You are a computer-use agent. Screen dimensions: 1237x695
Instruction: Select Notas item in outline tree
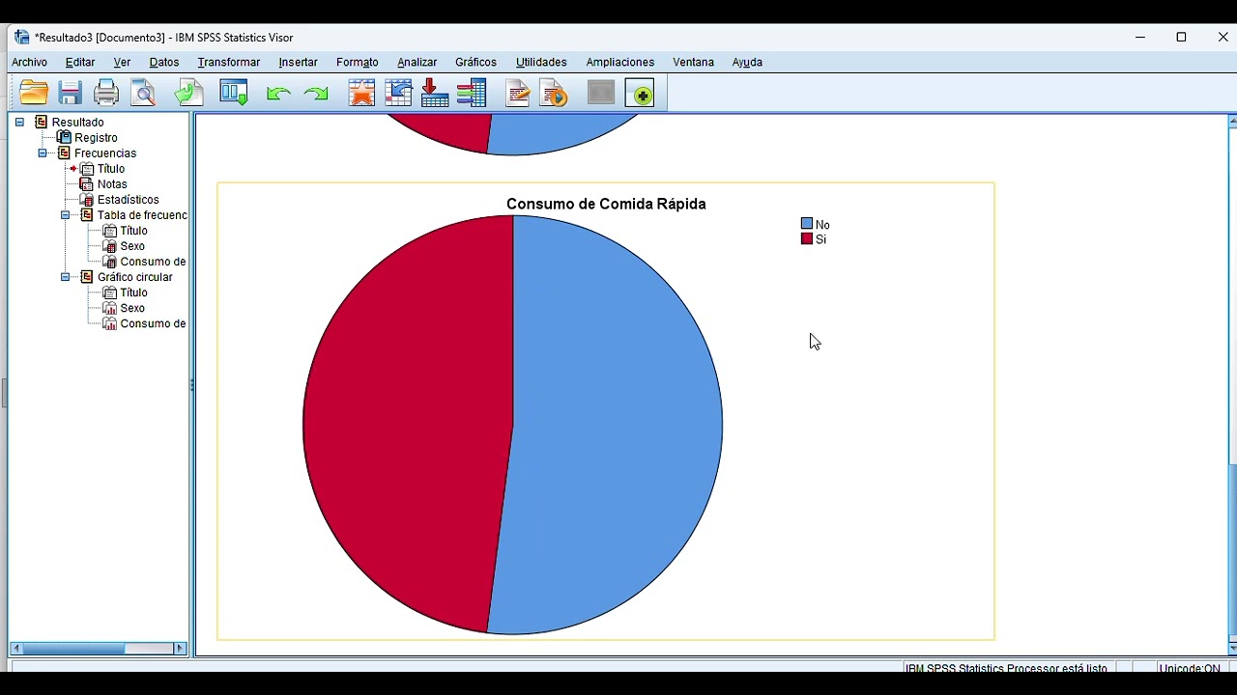tap(112, 184)
